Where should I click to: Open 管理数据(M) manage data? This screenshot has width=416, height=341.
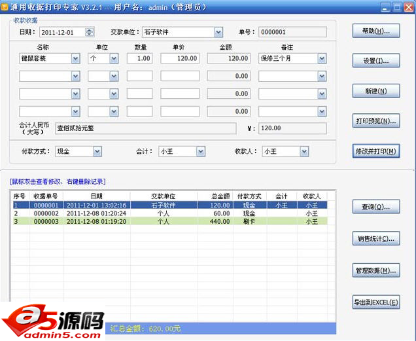[376, 270]
